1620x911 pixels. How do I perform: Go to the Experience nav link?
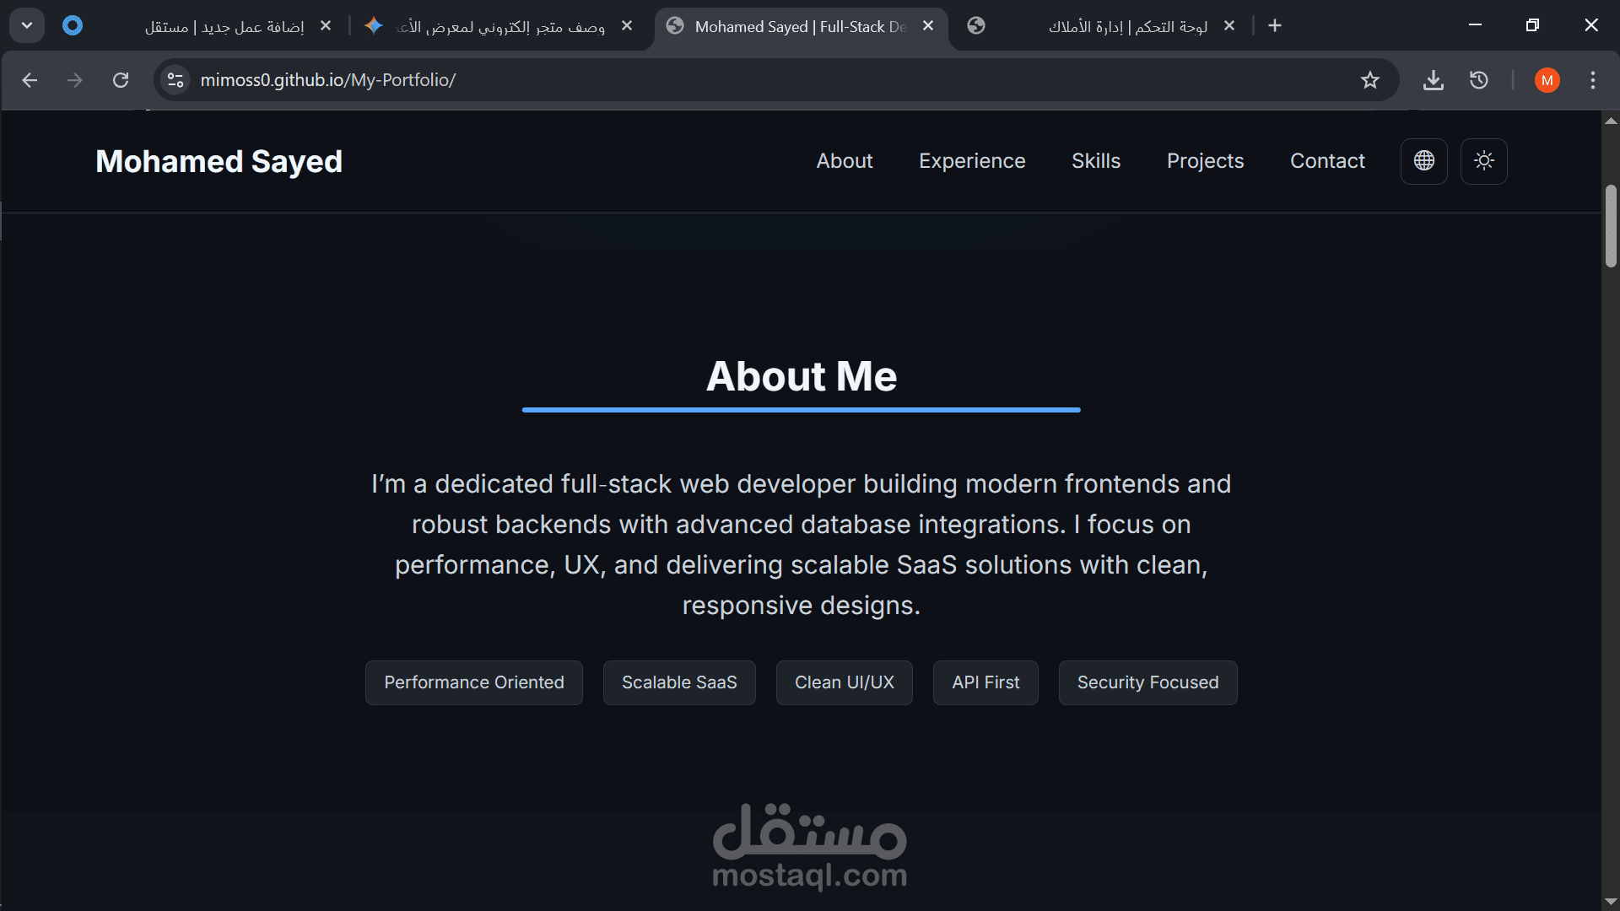pos(972,161)
